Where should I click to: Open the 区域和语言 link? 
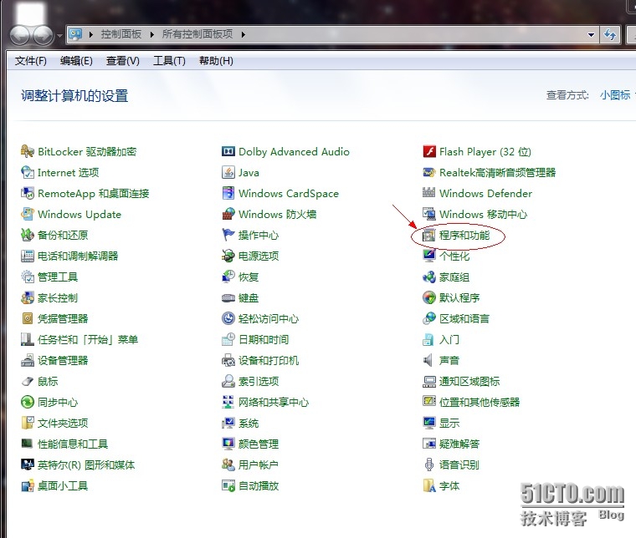click(464, 318)
